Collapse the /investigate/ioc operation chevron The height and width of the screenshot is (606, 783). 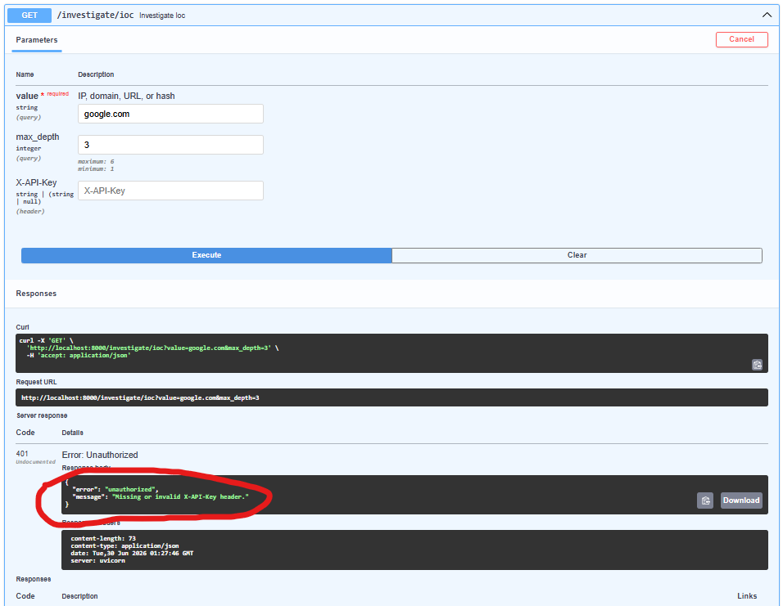tap(767, 15)
